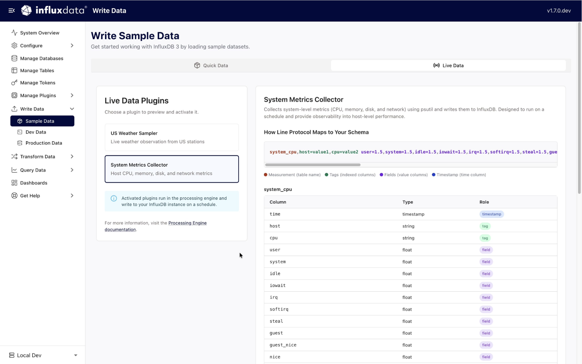Select the System Metrics Collector plugin
The height and width of the screenshot is (364, 582).
tap(172, 169)
